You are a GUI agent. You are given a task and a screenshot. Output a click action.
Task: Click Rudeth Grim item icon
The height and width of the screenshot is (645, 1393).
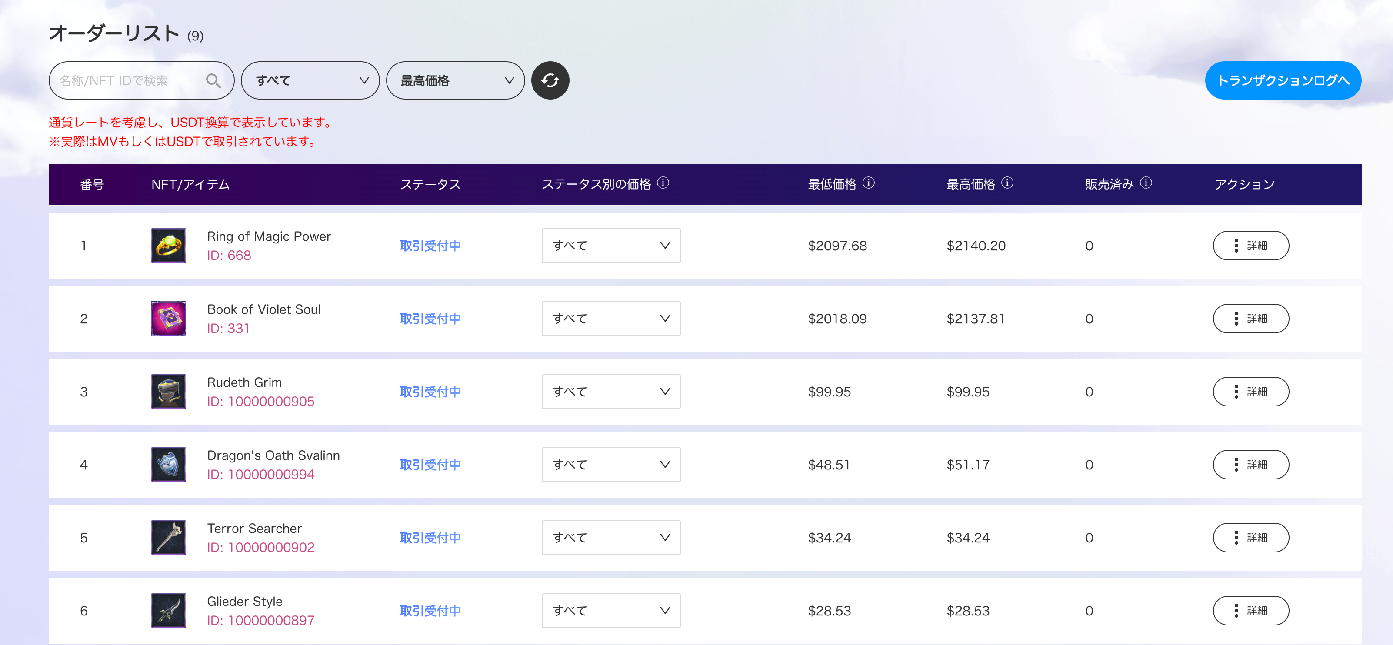click(x=169, y=392)
